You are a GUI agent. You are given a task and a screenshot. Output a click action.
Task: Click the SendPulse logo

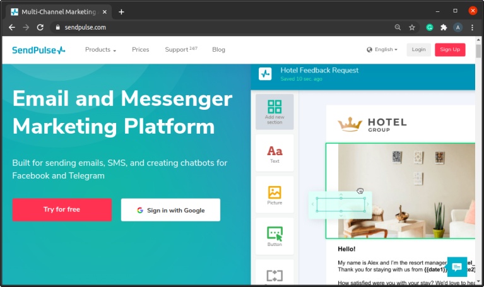[x=38, y=50]
